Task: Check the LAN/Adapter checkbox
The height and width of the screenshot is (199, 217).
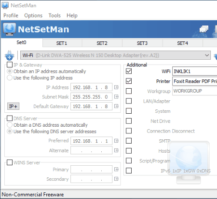Action: point(129,101)
